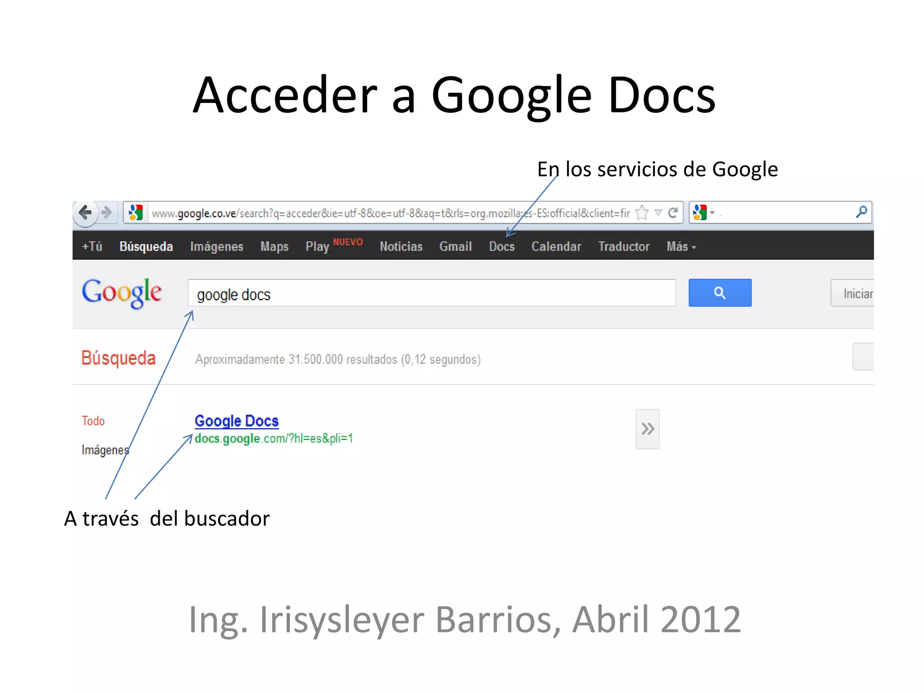The height and width of the screenshot is (693, 924).
Task: Bookmark page with the star icon
Action: (x=642, y=213)
